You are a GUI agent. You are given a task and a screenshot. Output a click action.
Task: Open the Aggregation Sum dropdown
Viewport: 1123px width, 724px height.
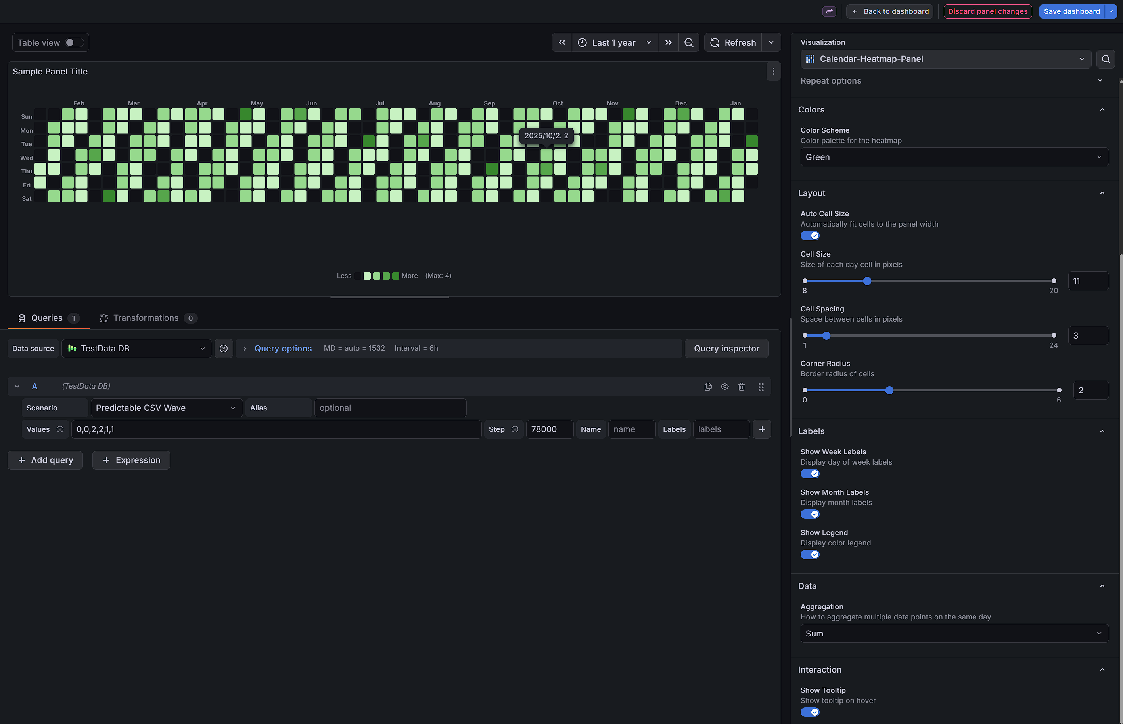click(x=954, y=634)
